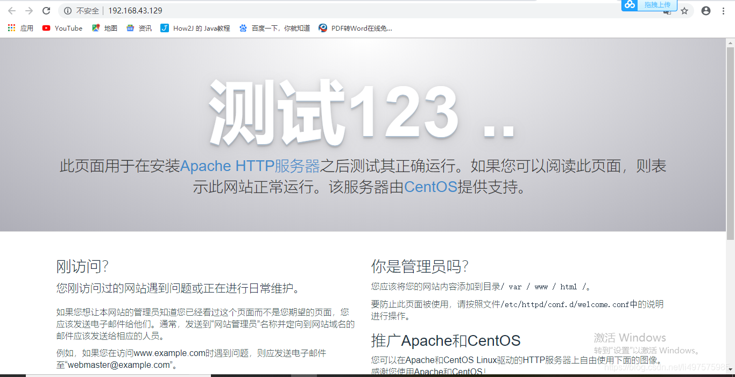The height and width of the screenshot is (377, 735).
Task: Click the webmaster@example.com text
Action: point(119,365)
